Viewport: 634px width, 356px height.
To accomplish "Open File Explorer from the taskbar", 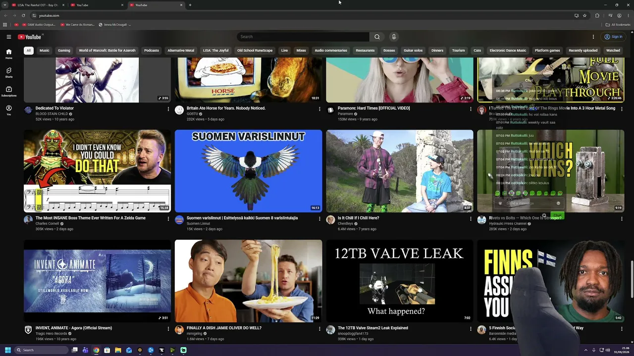I will coord(118,350).
